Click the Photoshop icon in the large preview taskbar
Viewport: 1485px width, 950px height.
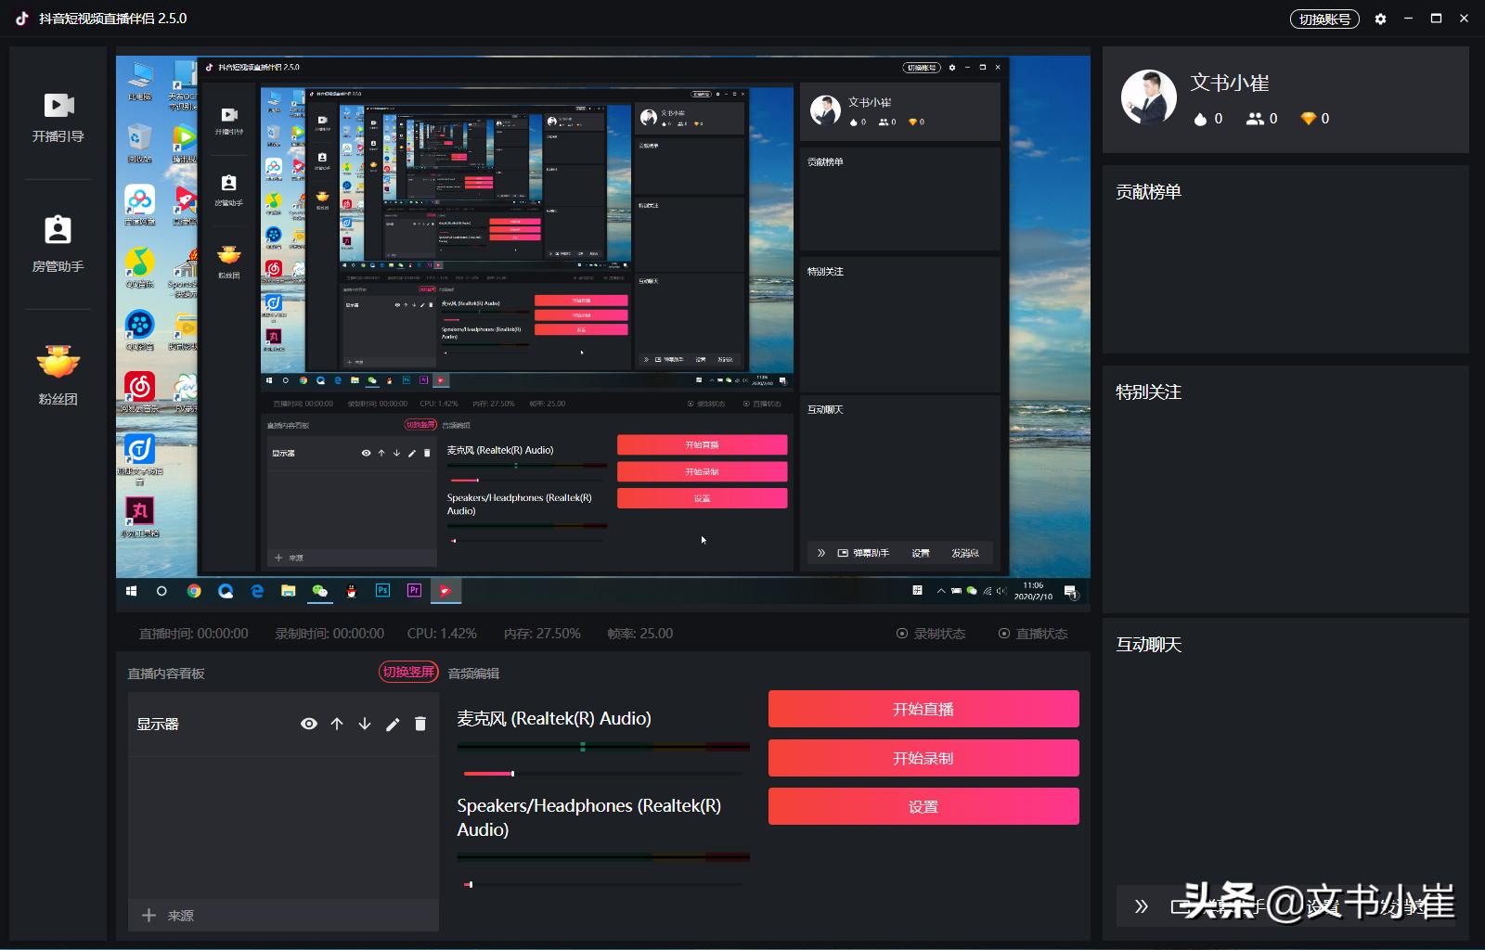pyautogui.click(x=382, y=590)
